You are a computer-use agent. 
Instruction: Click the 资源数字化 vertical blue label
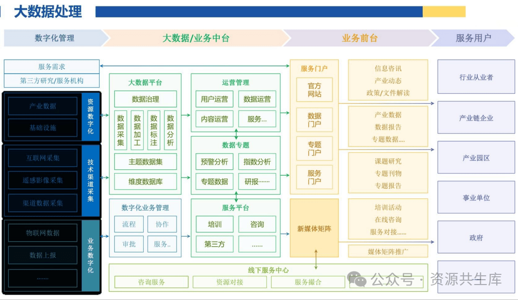90,117
